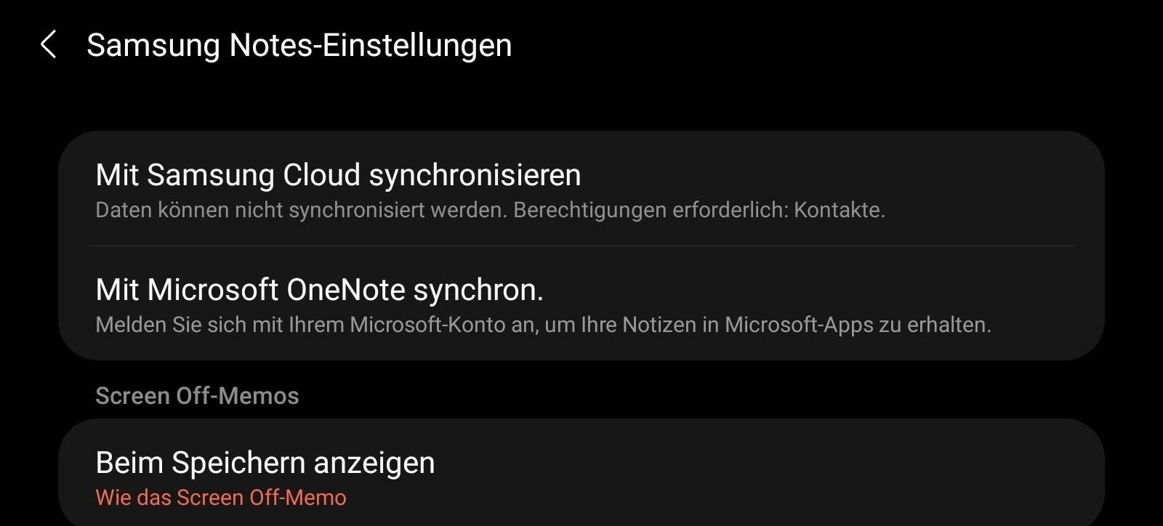1163x526 pixels.
Task: Open the Screen Off-Memo save display setting
Action: pyautogui.click(x=265, y=472)
